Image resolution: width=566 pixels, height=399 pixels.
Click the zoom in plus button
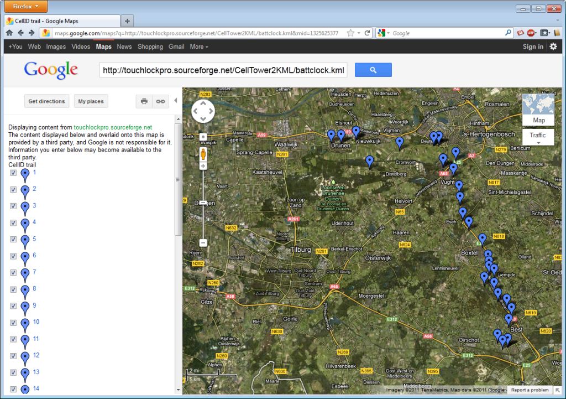(203, 166)
